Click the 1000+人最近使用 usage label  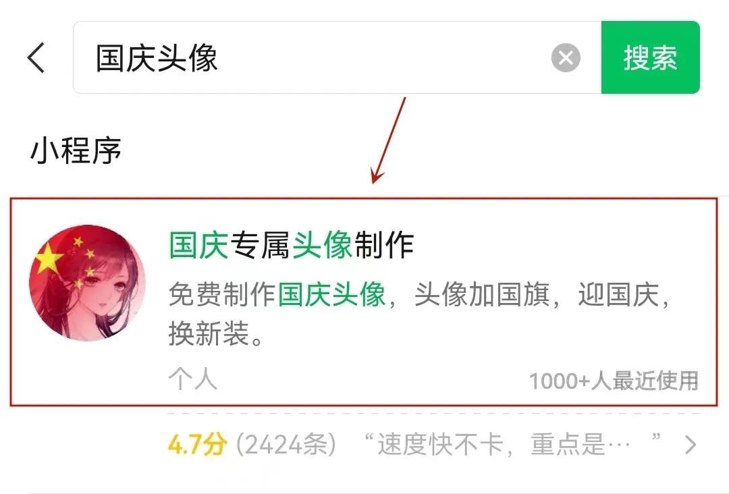pyautogui.click(x=614, y=381)
